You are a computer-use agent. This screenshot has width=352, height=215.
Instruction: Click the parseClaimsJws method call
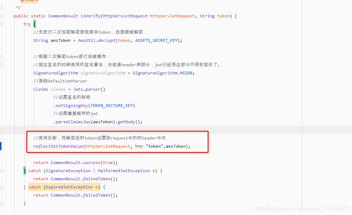[73, 122]
